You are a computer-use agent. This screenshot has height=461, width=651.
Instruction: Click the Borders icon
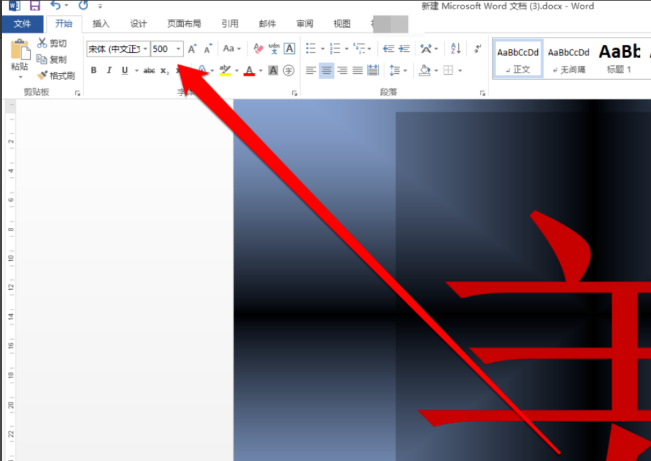[x=448, y=70]
